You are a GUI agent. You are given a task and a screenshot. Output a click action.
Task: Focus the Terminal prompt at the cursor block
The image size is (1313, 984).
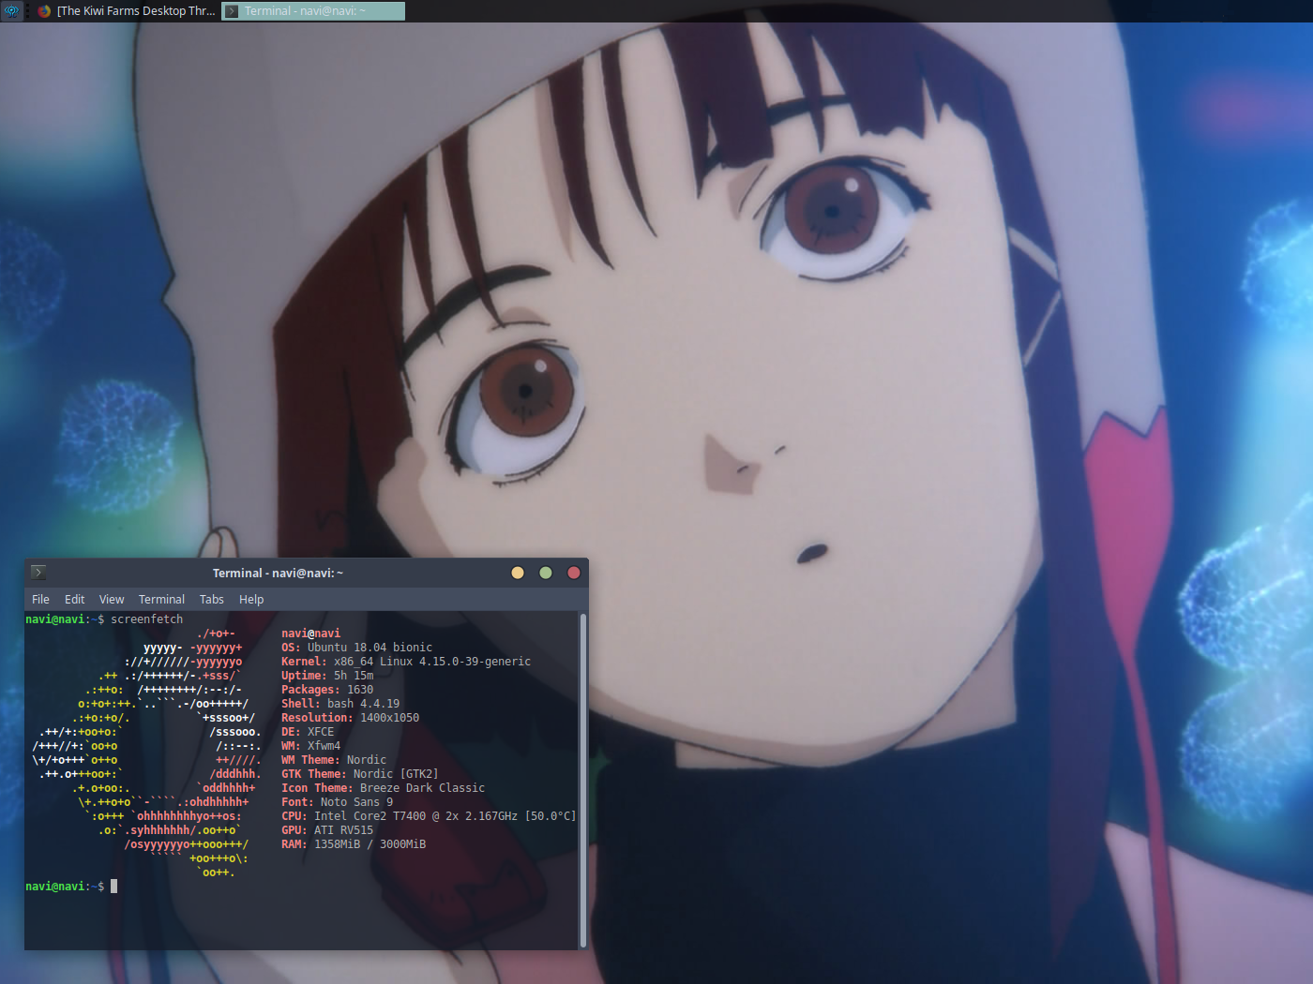coord(114,886)
